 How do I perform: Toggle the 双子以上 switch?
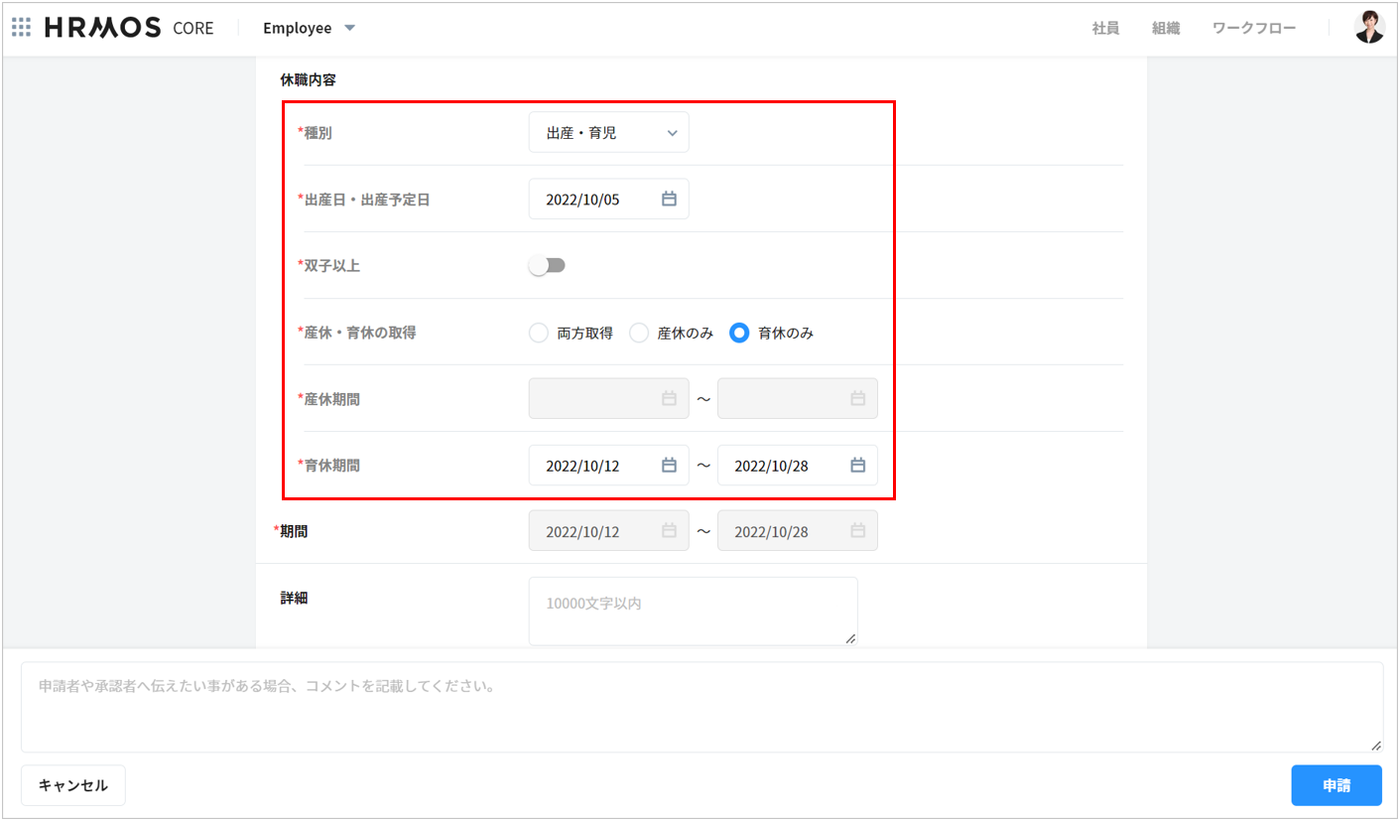[x=547, y=266]
